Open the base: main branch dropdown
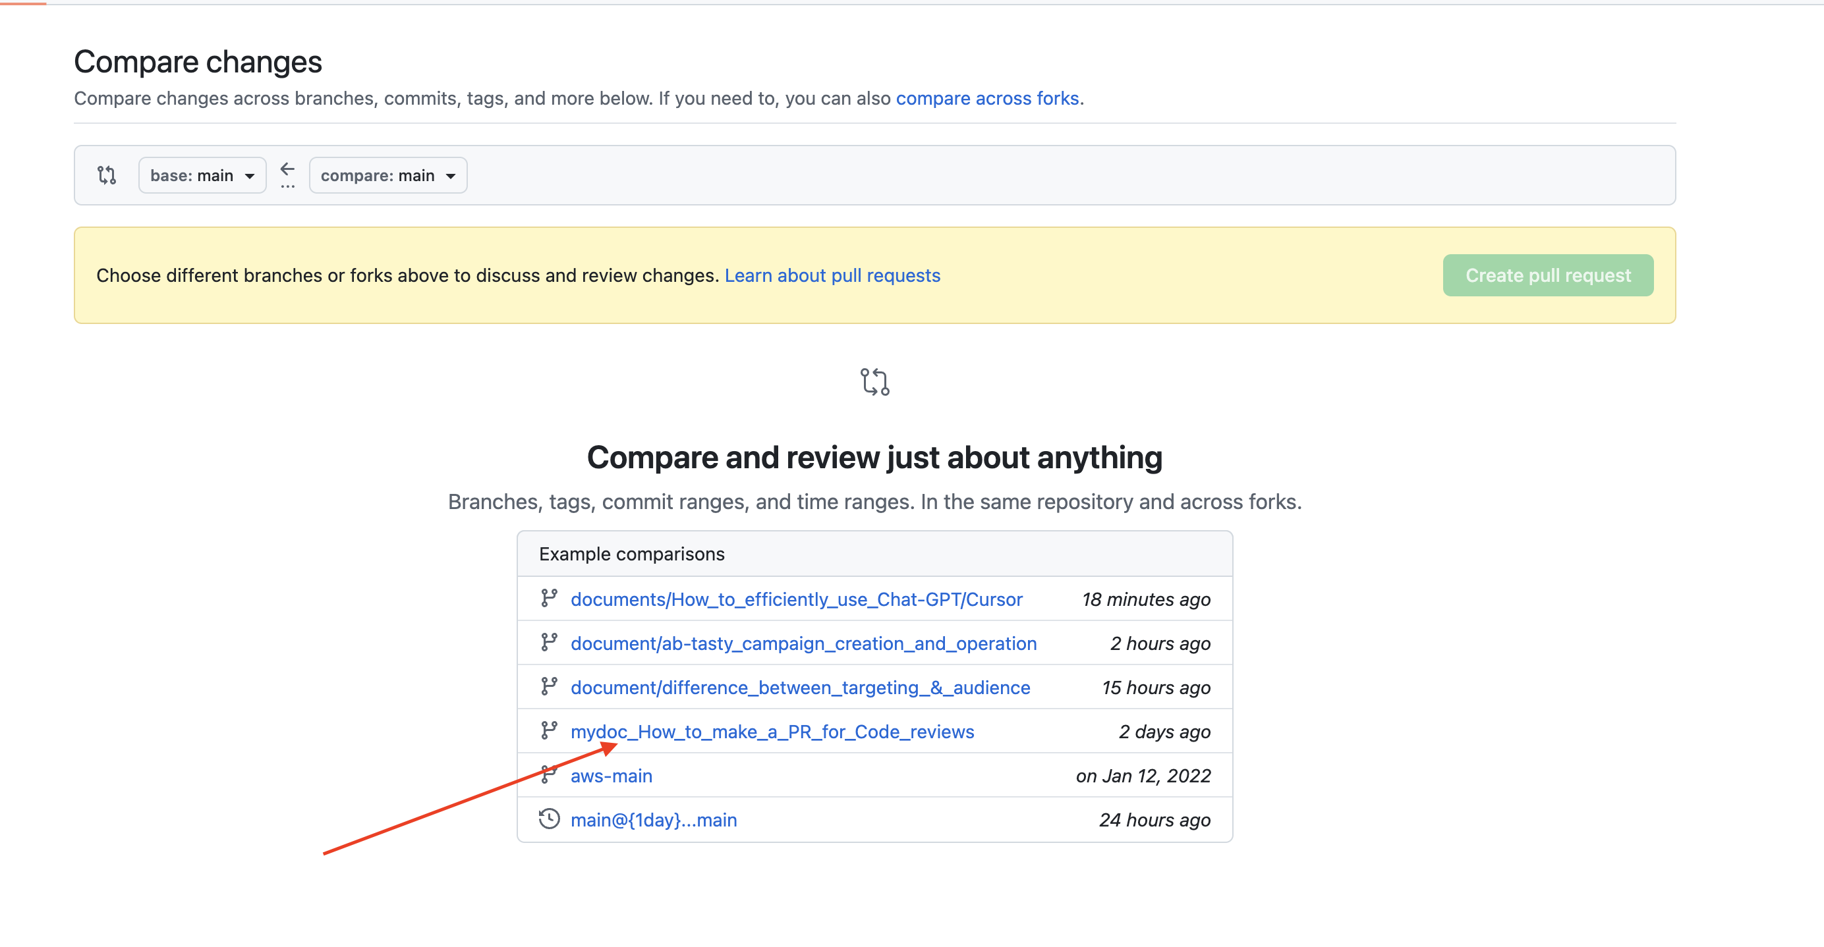 click(202, 176)
